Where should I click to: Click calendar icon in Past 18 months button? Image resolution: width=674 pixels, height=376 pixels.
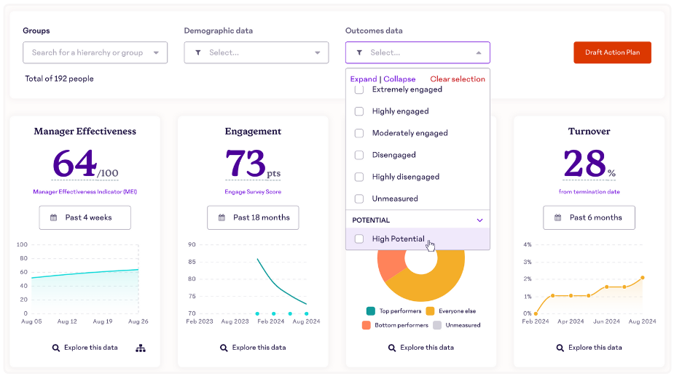222,217
